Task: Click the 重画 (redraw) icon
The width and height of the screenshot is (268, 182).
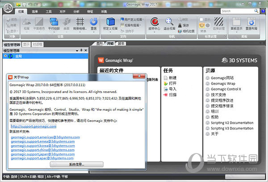Action: click(93, 21)
